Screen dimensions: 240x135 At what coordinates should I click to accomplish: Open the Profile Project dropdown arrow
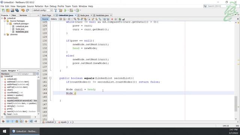point(80,10)
